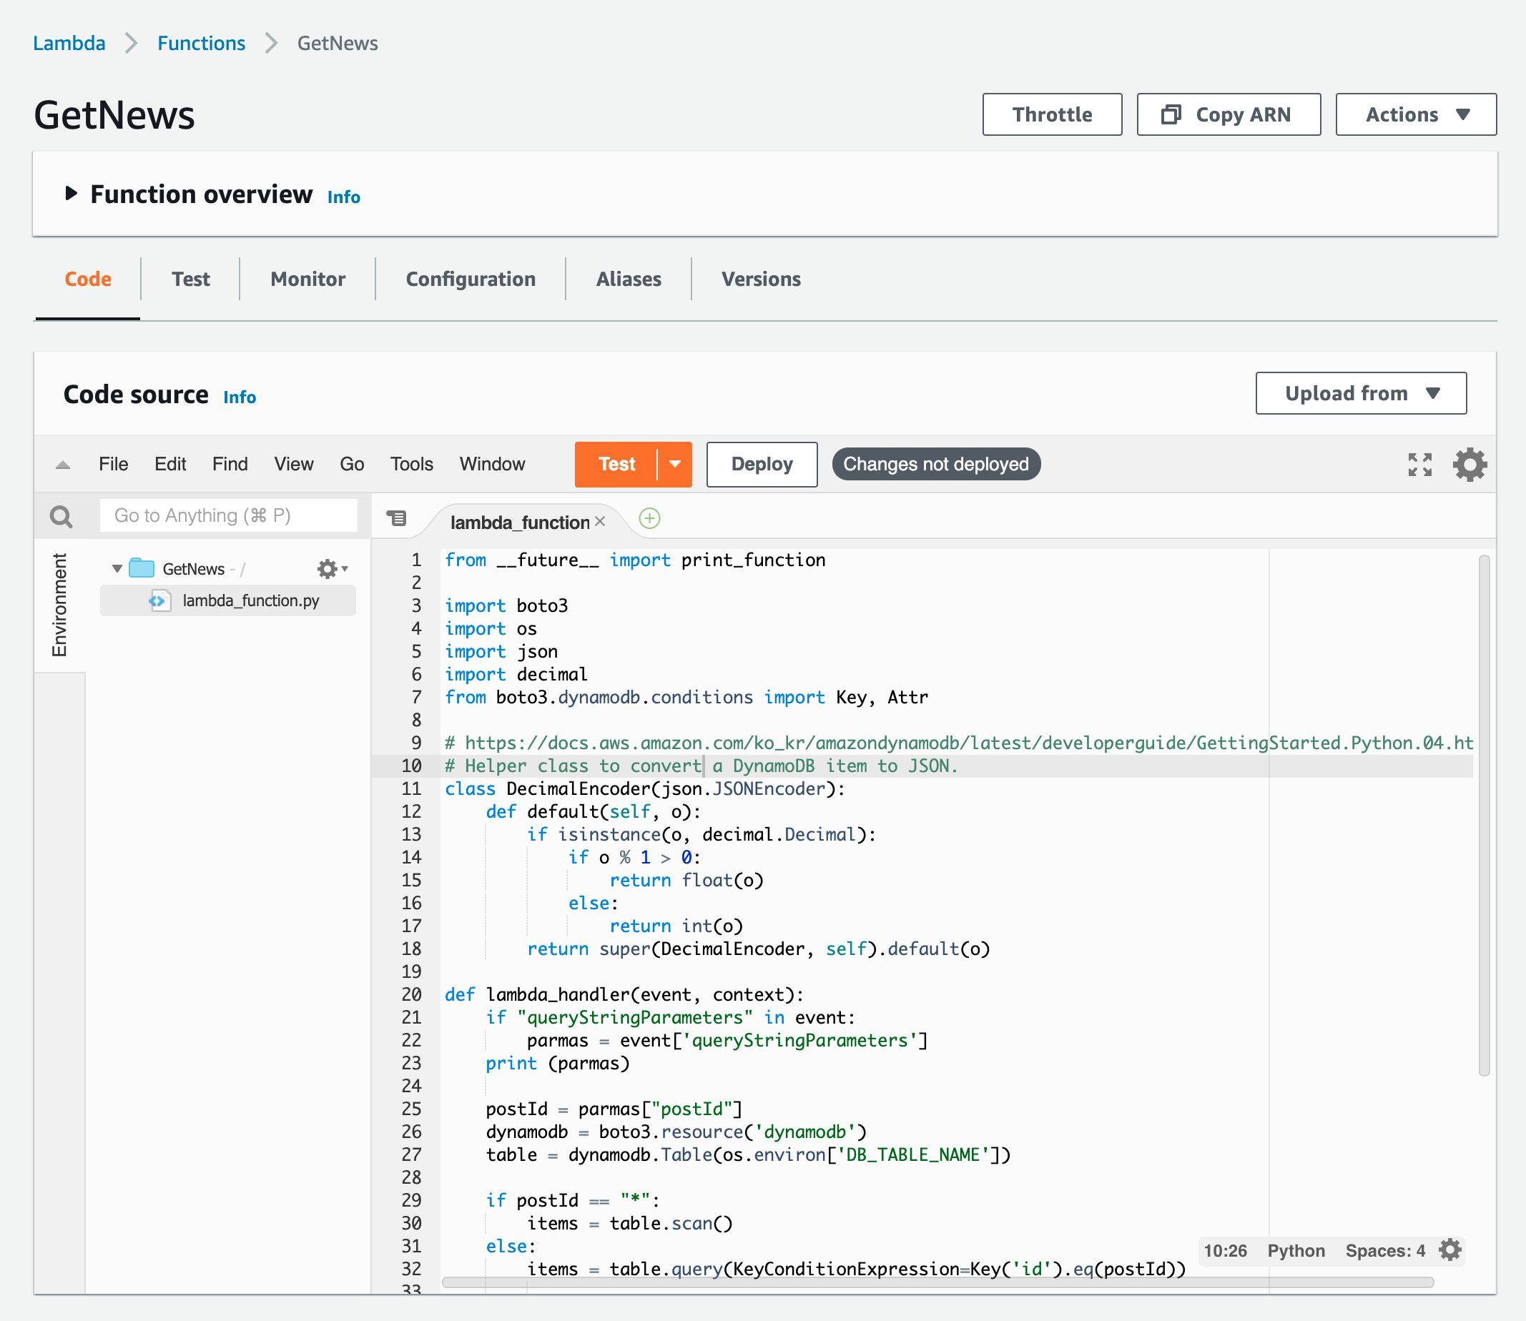
Task: Click the 'def lambda_handler(event, context):' line
Action: coord(624,995)
